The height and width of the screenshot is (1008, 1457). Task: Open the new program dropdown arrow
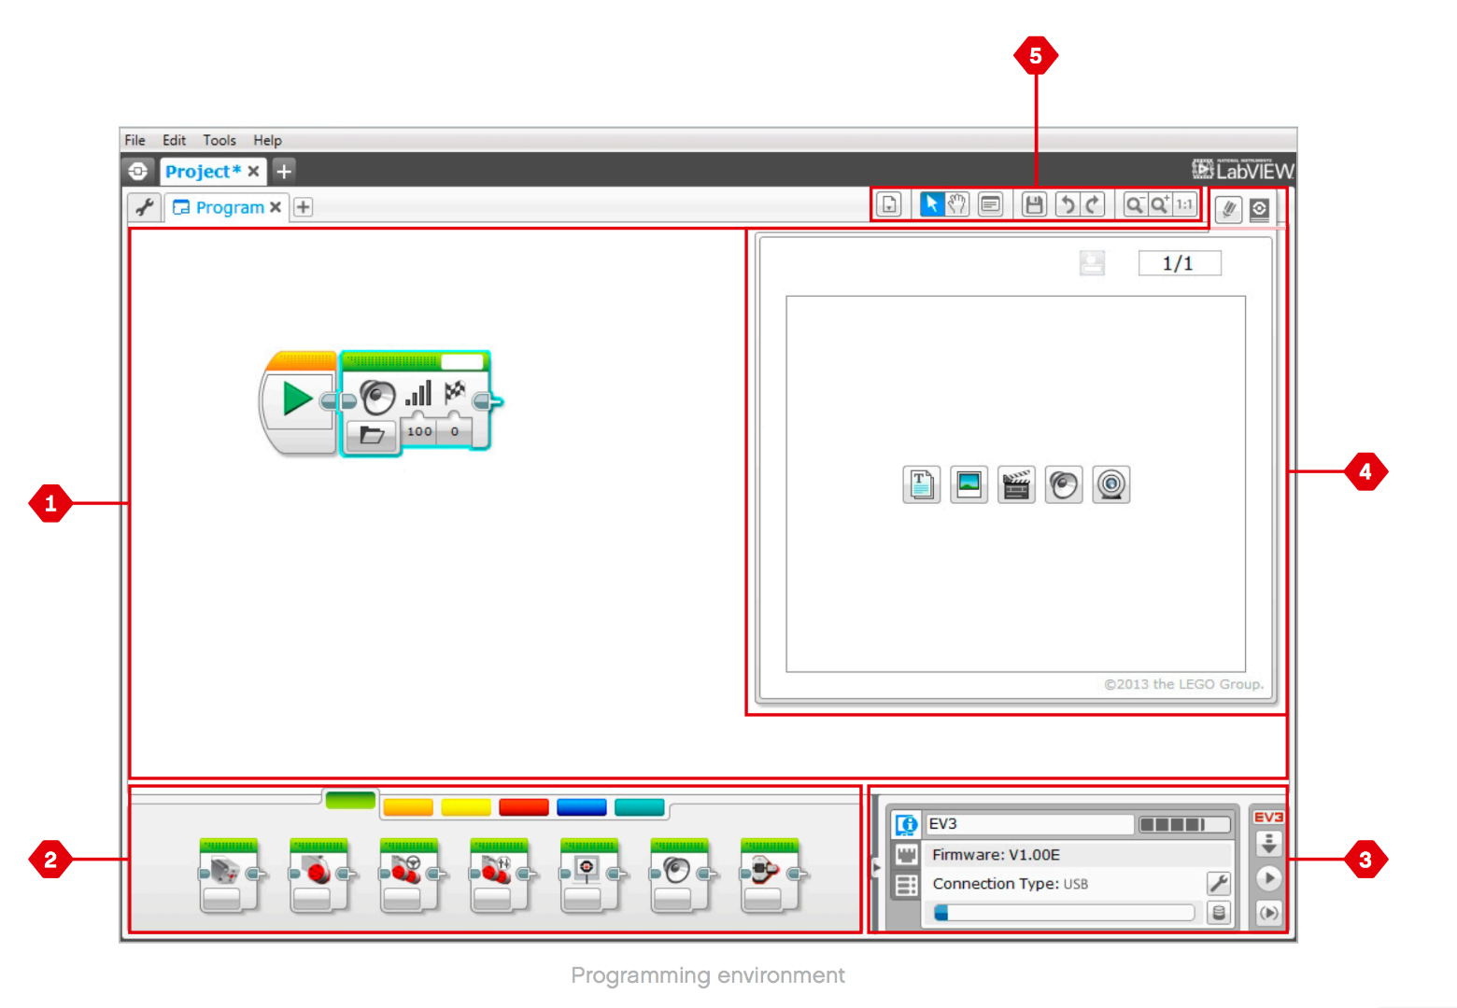pyautogui.click(x=888, y=204)
